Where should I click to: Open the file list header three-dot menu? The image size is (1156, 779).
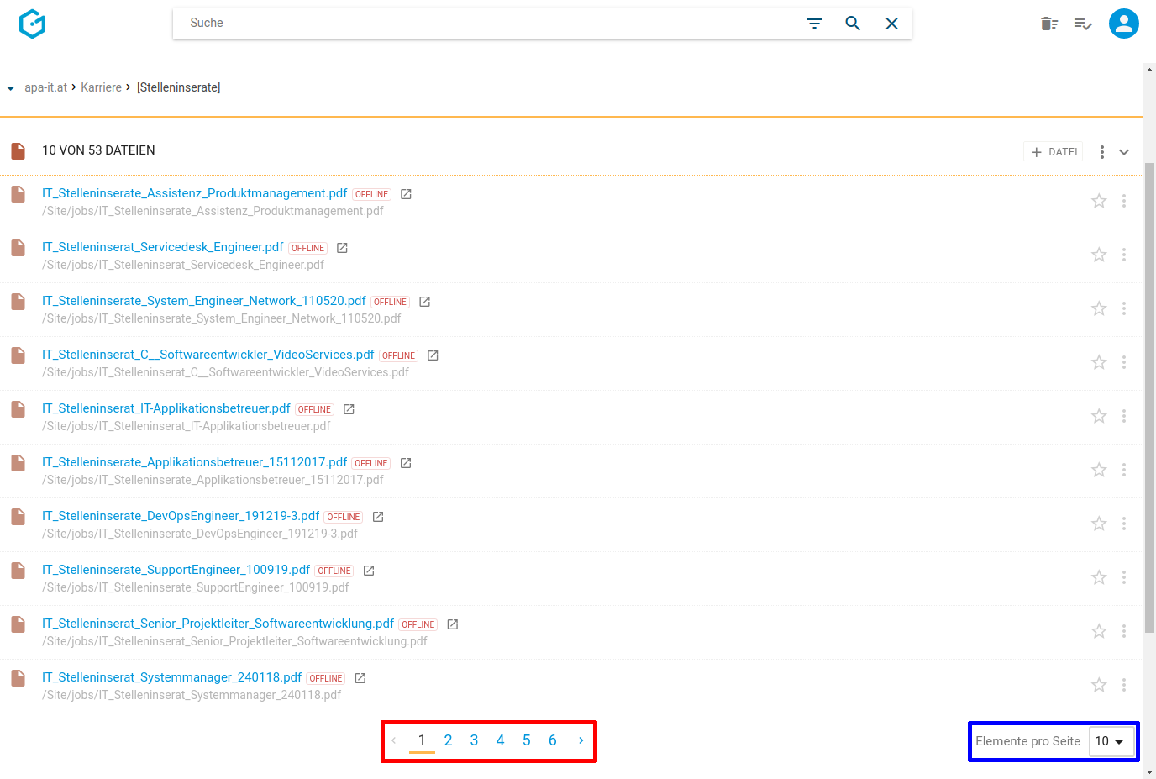coord(1102,152)
